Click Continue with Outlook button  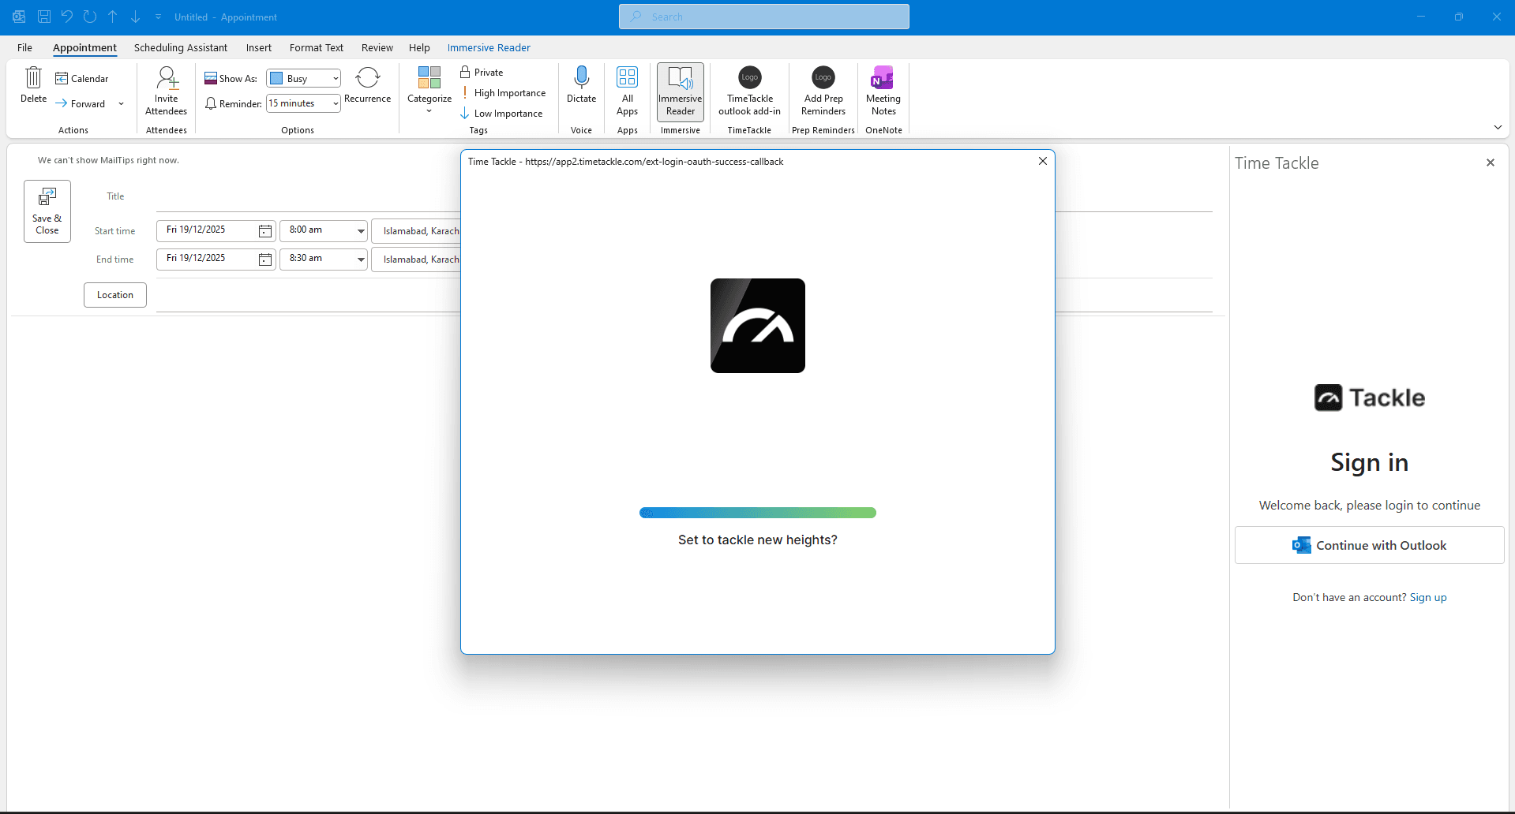pyautogui.click(x=1369, y=545)
